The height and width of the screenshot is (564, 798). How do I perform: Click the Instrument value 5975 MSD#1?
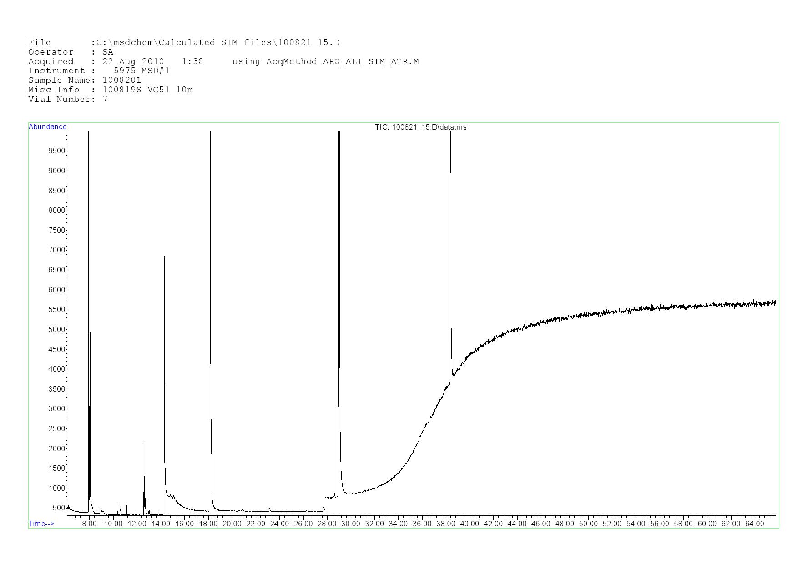point(141,70)
